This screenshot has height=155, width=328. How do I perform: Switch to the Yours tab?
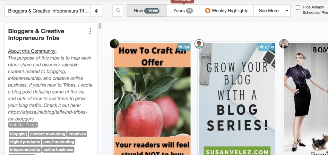(183, 11)
